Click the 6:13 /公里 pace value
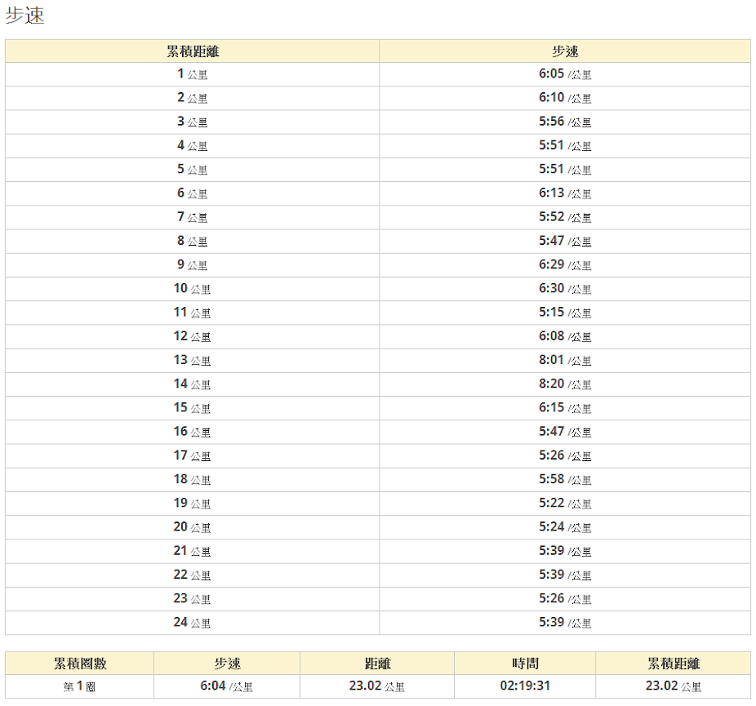This screenshot has height=706, width=756. [x=565, y=193]
